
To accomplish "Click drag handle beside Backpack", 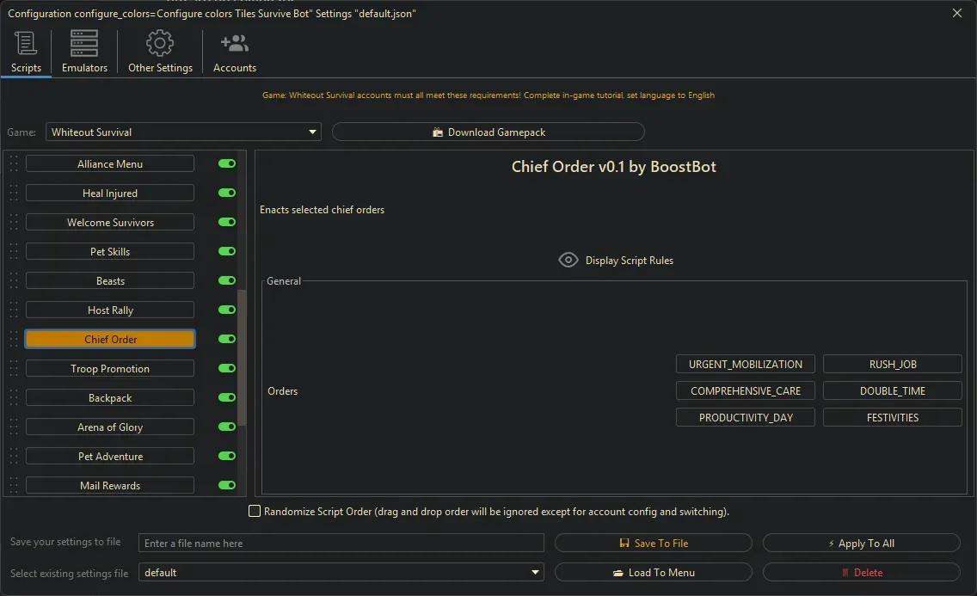I will (x=13, y=398).
